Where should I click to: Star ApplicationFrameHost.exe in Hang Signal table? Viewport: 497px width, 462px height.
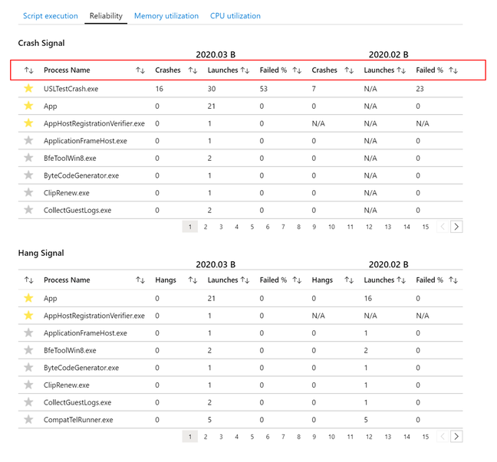point(28,333)
